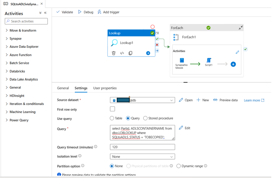Open the Learn more link
Image resolution: width=273 pixels, height=178 pixels.
pyautogui.click(x=254, y=100)
